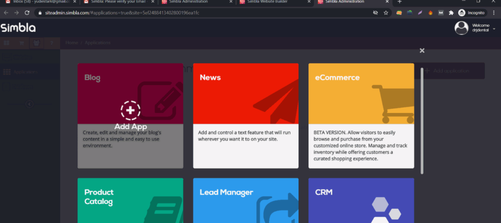The width and height of the screenshot is (501, 223).
Task: Click the Incognito profile button
Action: [x=471, y=13]
